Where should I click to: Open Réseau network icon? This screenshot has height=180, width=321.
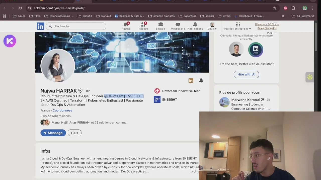click(x=143, y=26)
